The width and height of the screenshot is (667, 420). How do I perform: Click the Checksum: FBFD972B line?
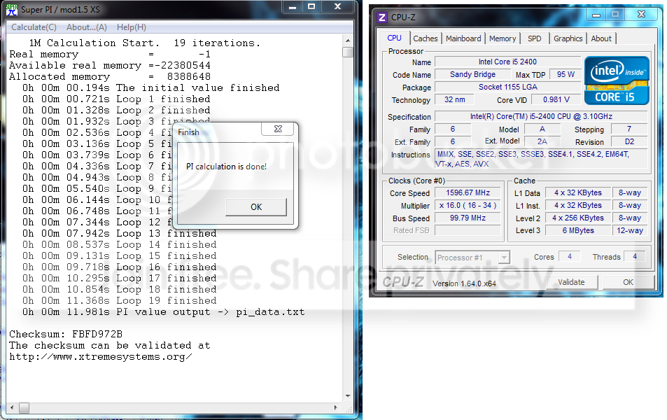tap(66, 334)
